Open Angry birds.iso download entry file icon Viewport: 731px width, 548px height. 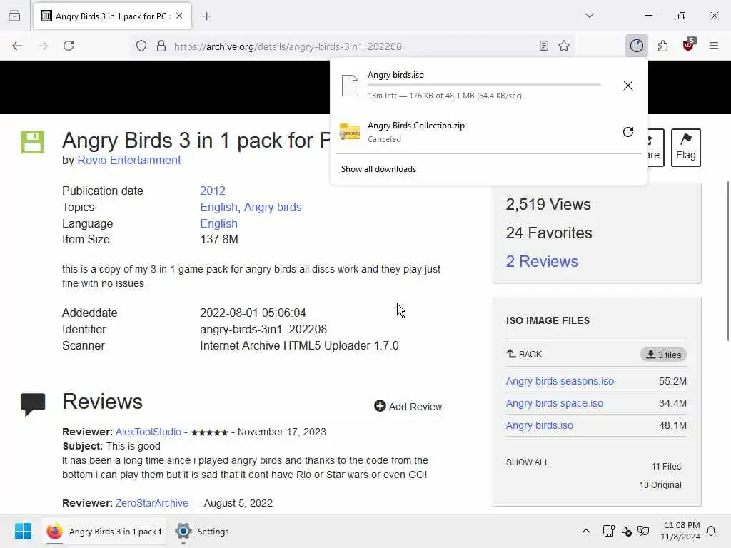(x=350, y=86)
